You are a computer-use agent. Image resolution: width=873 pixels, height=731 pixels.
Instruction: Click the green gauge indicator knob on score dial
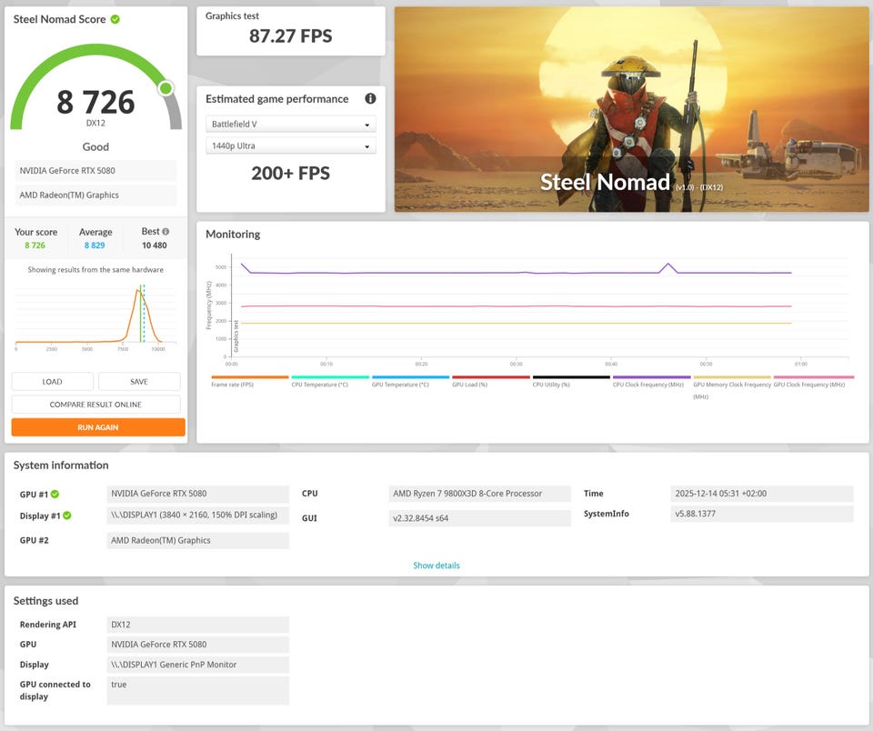(166, 88)
